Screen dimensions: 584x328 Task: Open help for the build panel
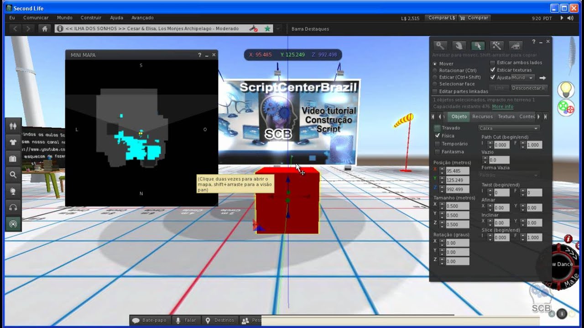pyautogui.click(x=534, y=42)
